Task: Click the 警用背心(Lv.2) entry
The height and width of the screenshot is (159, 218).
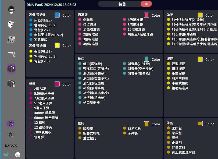Action: point(45,25)
